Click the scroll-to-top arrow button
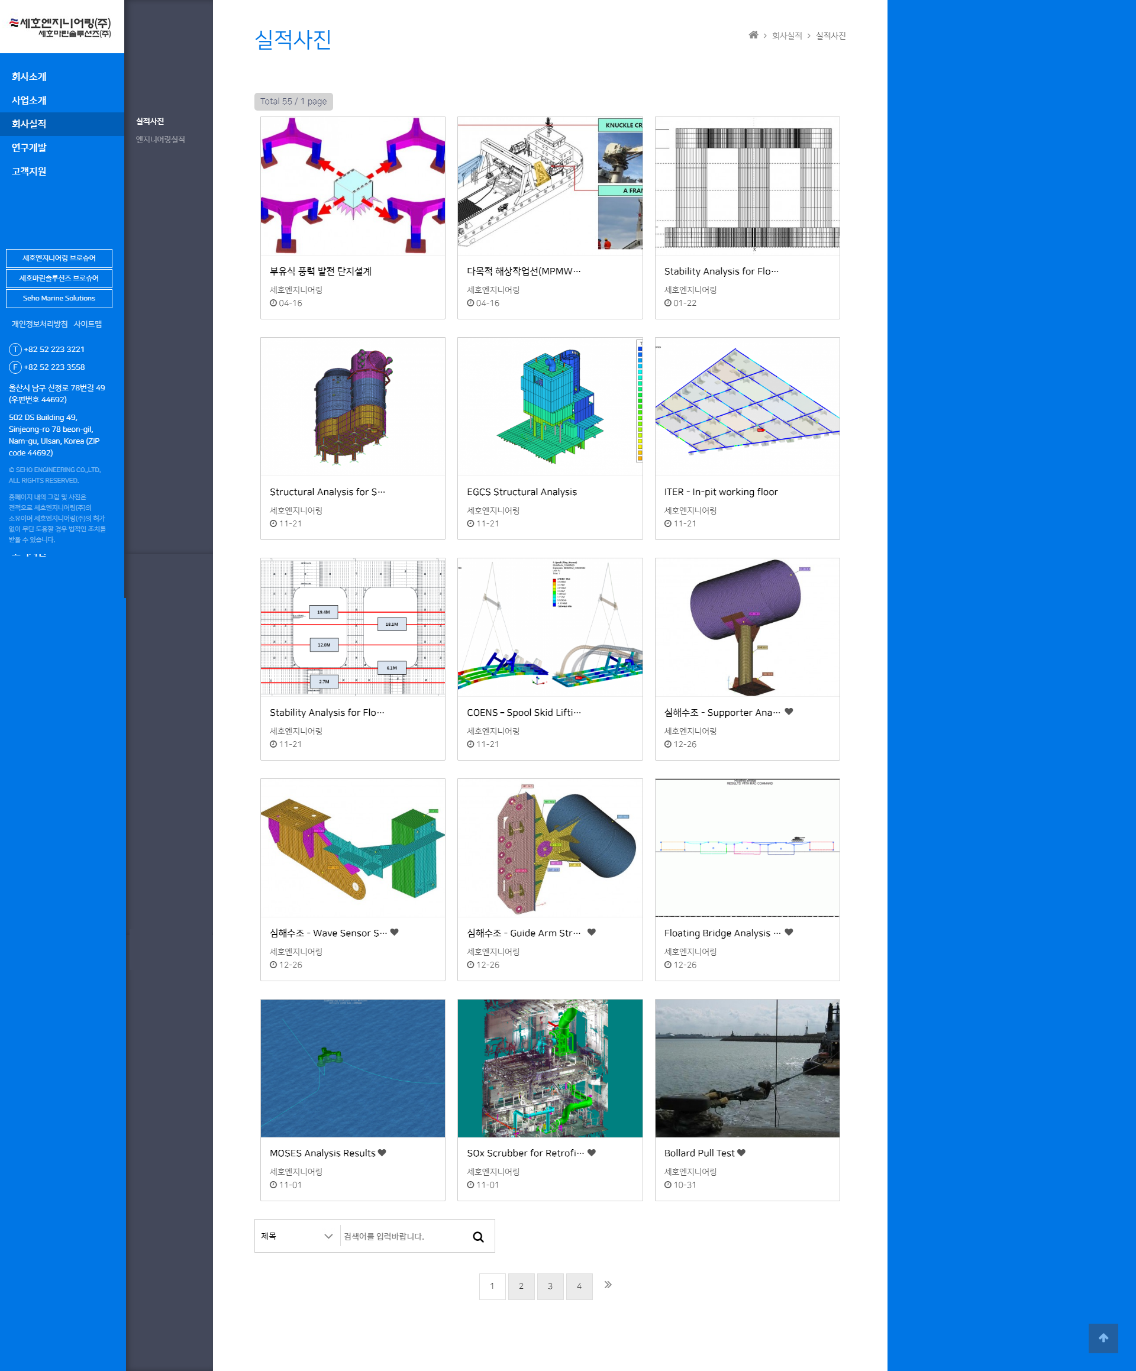The image size is (1136, 1371). coord(1103,1338)
